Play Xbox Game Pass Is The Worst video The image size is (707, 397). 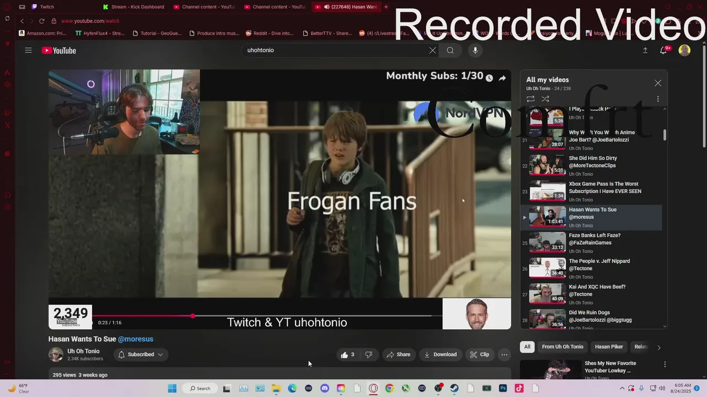[592, 191]
